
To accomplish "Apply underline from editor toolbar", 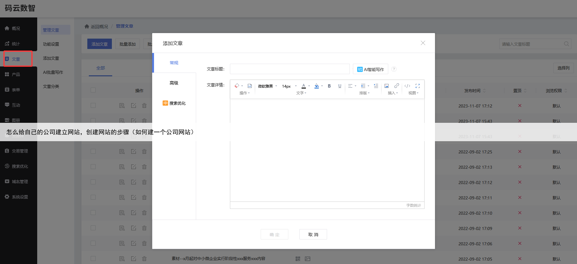I will [x=339, y=86].
